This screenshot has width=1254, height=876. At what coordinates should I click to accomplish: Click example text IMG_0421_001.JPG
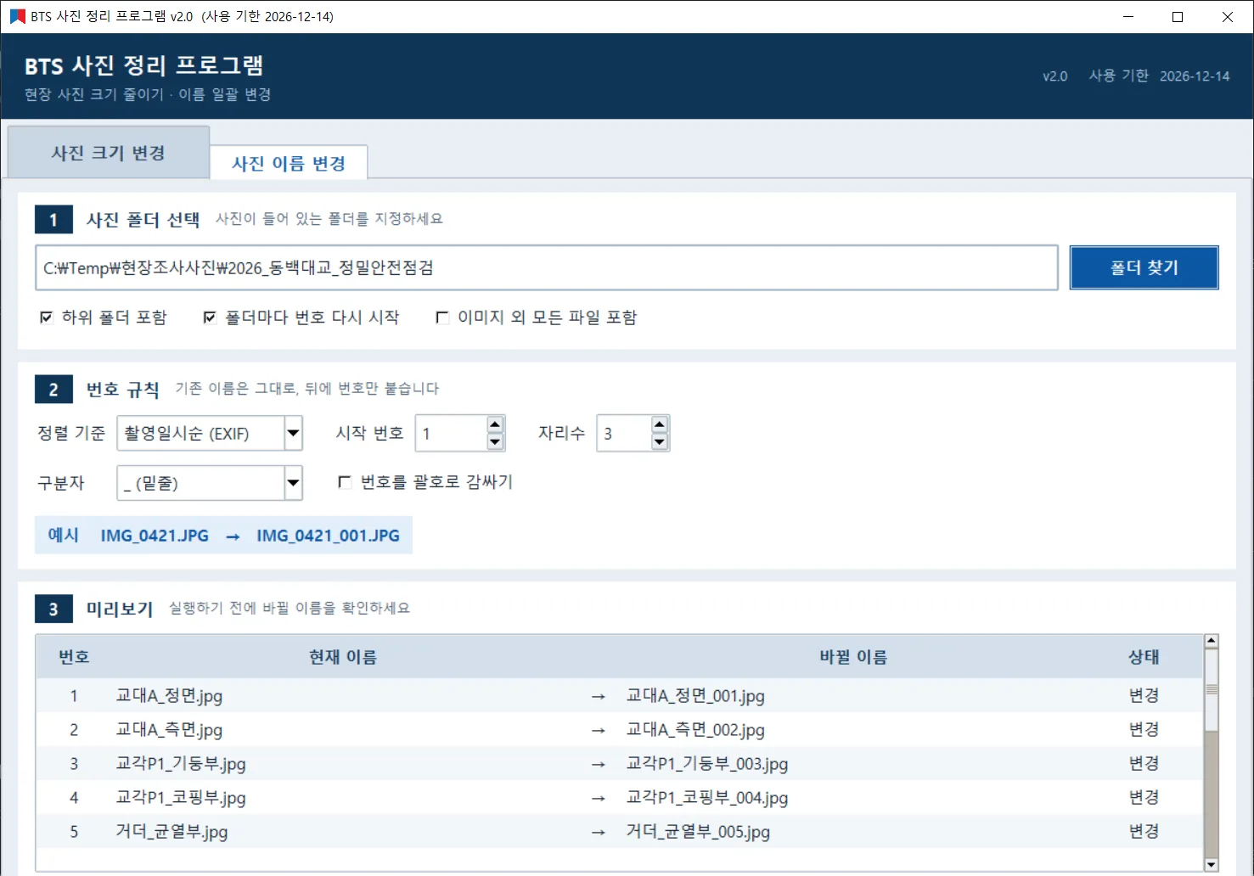328,536
